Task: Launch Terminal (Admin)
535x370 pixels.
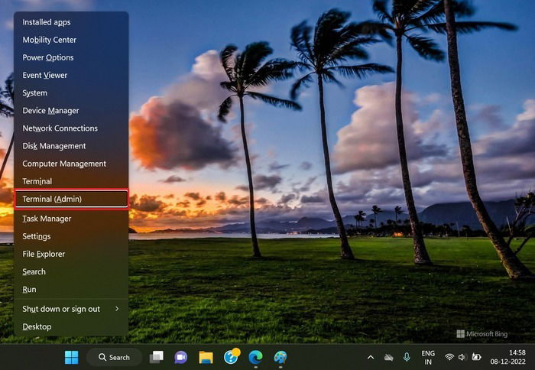Action: [x=71, y=199]
